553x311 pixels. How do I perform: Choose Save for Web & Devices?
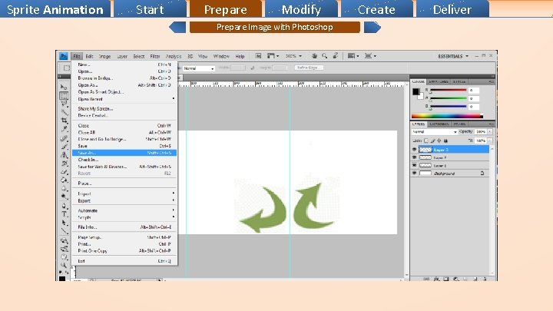coord(124,167)
